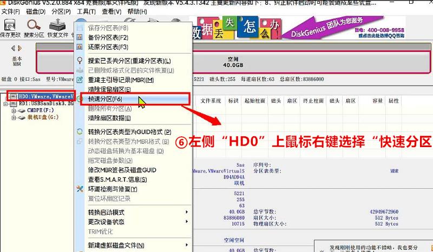Expand the CMDPE(F:) tree node
Viewport: 433px width, 252px height.
coord(14,110)
